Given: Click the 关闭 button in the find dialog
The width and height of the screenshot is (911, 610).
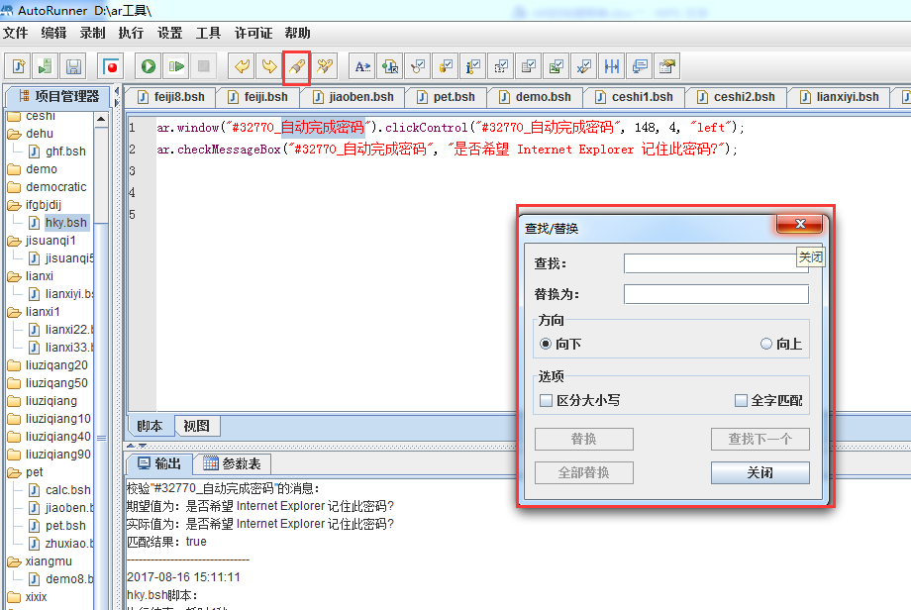Looking at the screenshot, I should point(759,473).
